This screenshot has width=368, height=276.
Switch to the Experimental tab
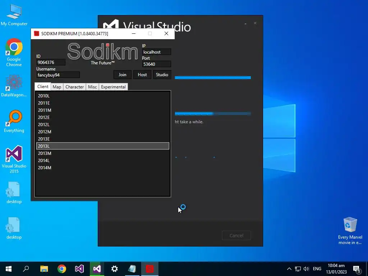click(x=113, y=87)
